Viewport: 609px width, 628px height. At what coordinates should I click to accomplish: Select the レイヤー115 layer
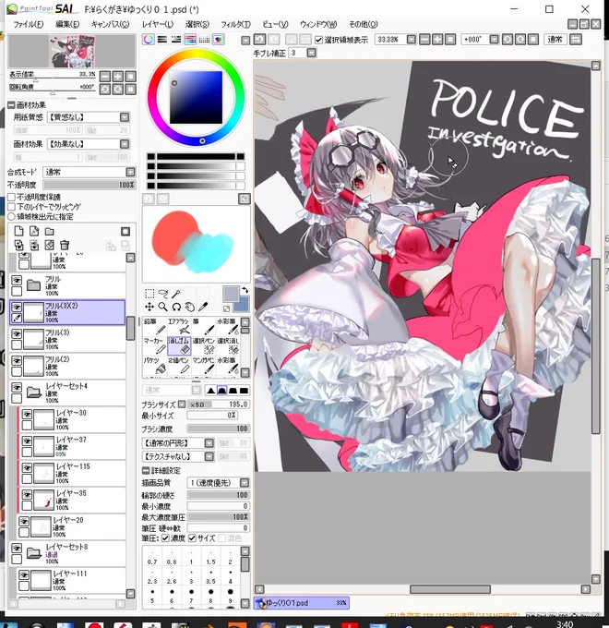(x=72, y=474)
